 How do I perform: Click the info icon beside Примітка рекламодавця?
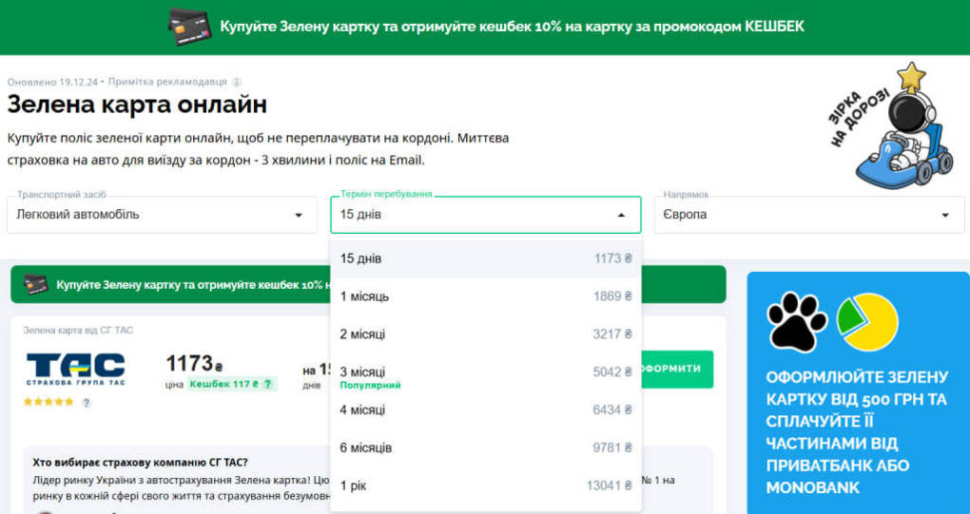point(237,82)
